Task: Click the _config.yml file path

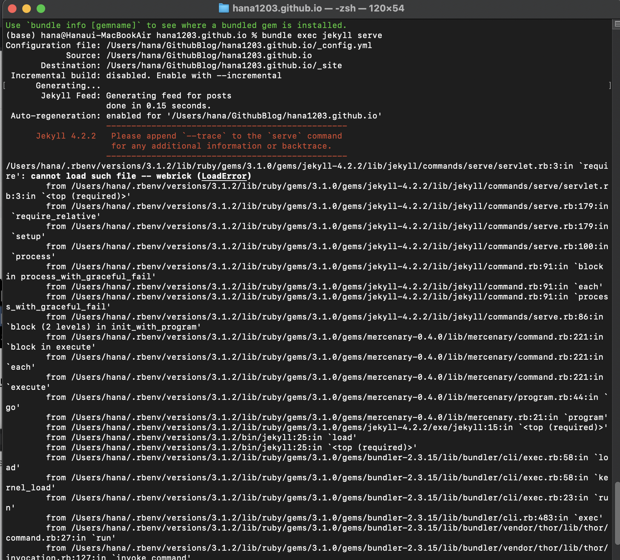Action: coord(239,45)
